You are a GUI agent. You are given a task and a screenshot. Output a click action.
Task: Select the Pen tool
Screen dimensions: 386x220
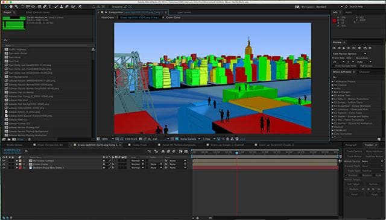[45, 7]
